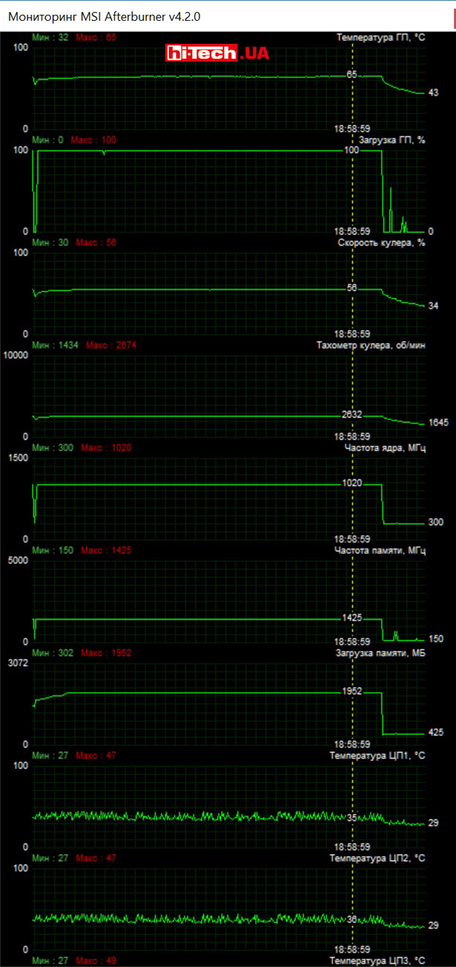Click the 1020 marker value on core clock graph
The height and width of the screenshot is (967, 456).
[x=351, y=483]
